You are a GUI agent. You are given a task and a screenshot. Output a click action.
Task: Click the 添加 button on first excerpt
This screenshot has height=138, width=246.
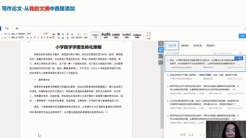click(x=239, y=58)
